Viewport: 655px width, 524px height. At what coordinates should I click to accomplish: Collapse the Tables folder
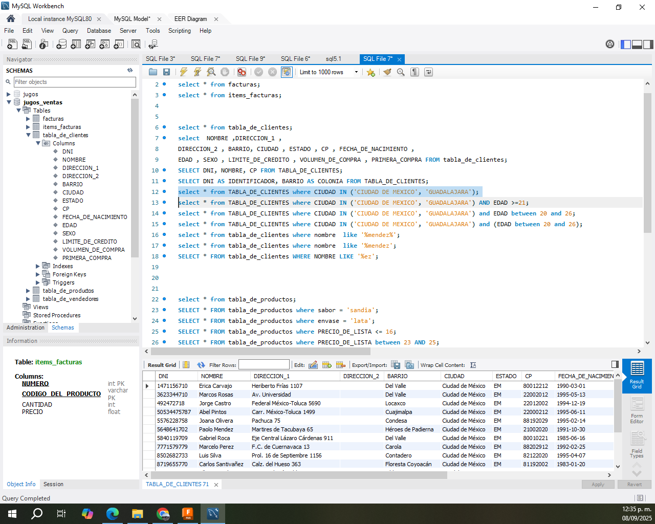[18, 111]
